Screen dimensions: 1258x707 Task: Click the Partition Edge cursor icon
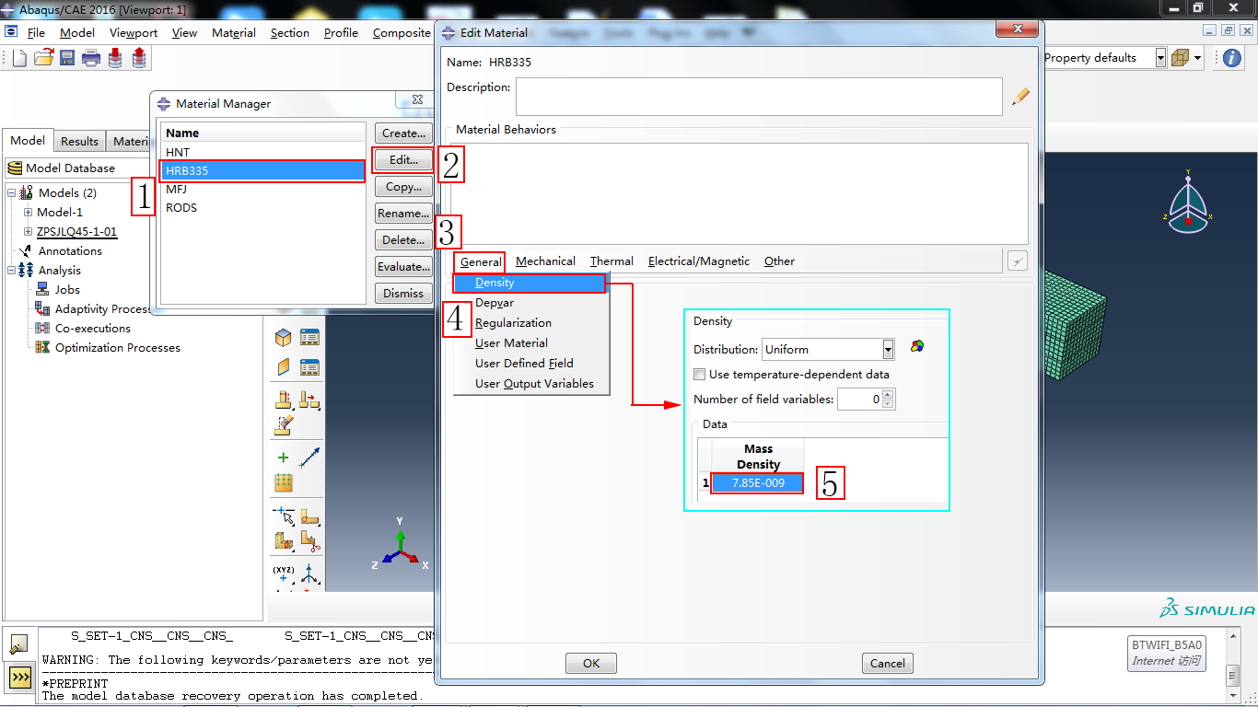tap(284, 516)
